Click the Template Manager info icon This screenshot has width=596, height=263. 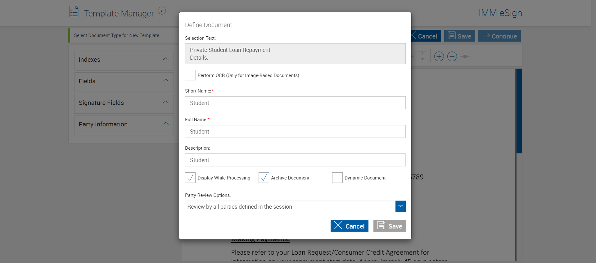(x=162, y=11)
